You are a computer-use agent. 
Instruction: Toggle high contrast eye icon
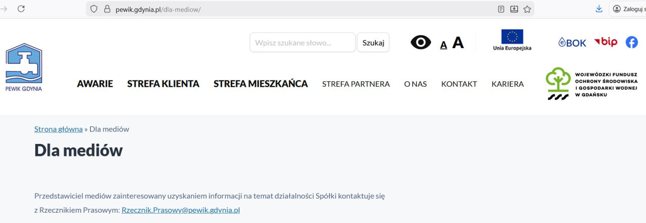click(x=420, y=42)
